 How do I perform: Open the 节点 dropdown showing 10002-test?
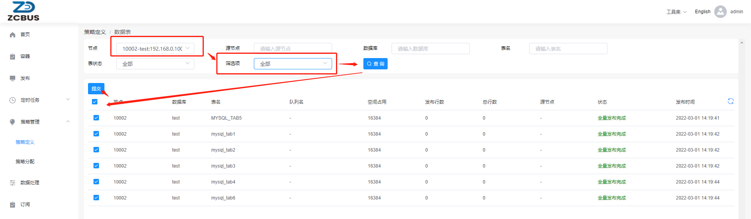point(155,48)
